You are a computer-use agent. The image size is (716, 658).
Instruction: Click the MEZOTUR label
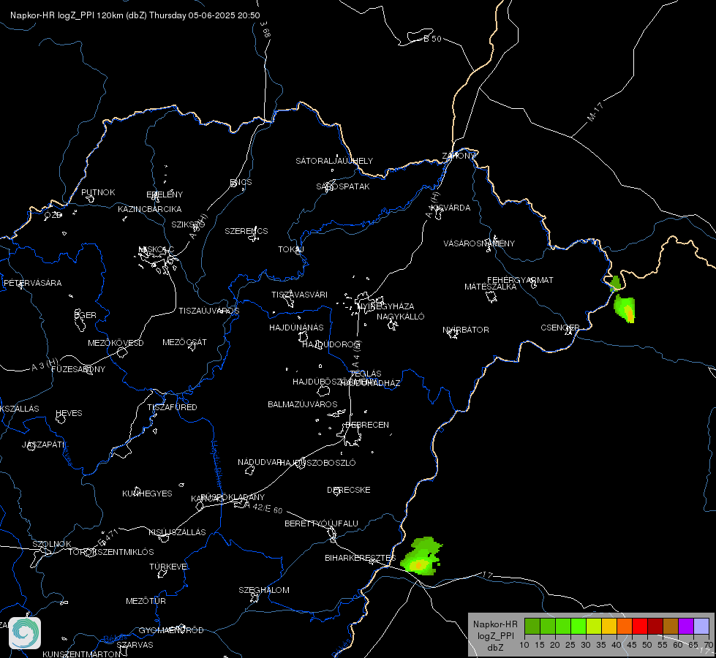(x=146, y=602)
